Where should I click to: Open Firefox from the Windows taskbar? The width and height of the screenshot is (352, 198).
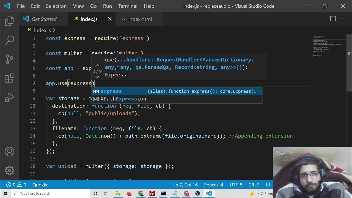coord(129,194)
